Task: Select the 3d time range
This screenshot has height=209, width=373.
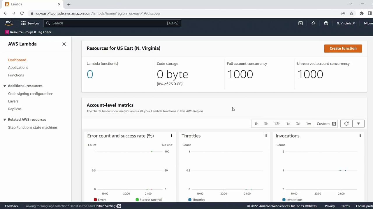Action: (x=298, y=124)
